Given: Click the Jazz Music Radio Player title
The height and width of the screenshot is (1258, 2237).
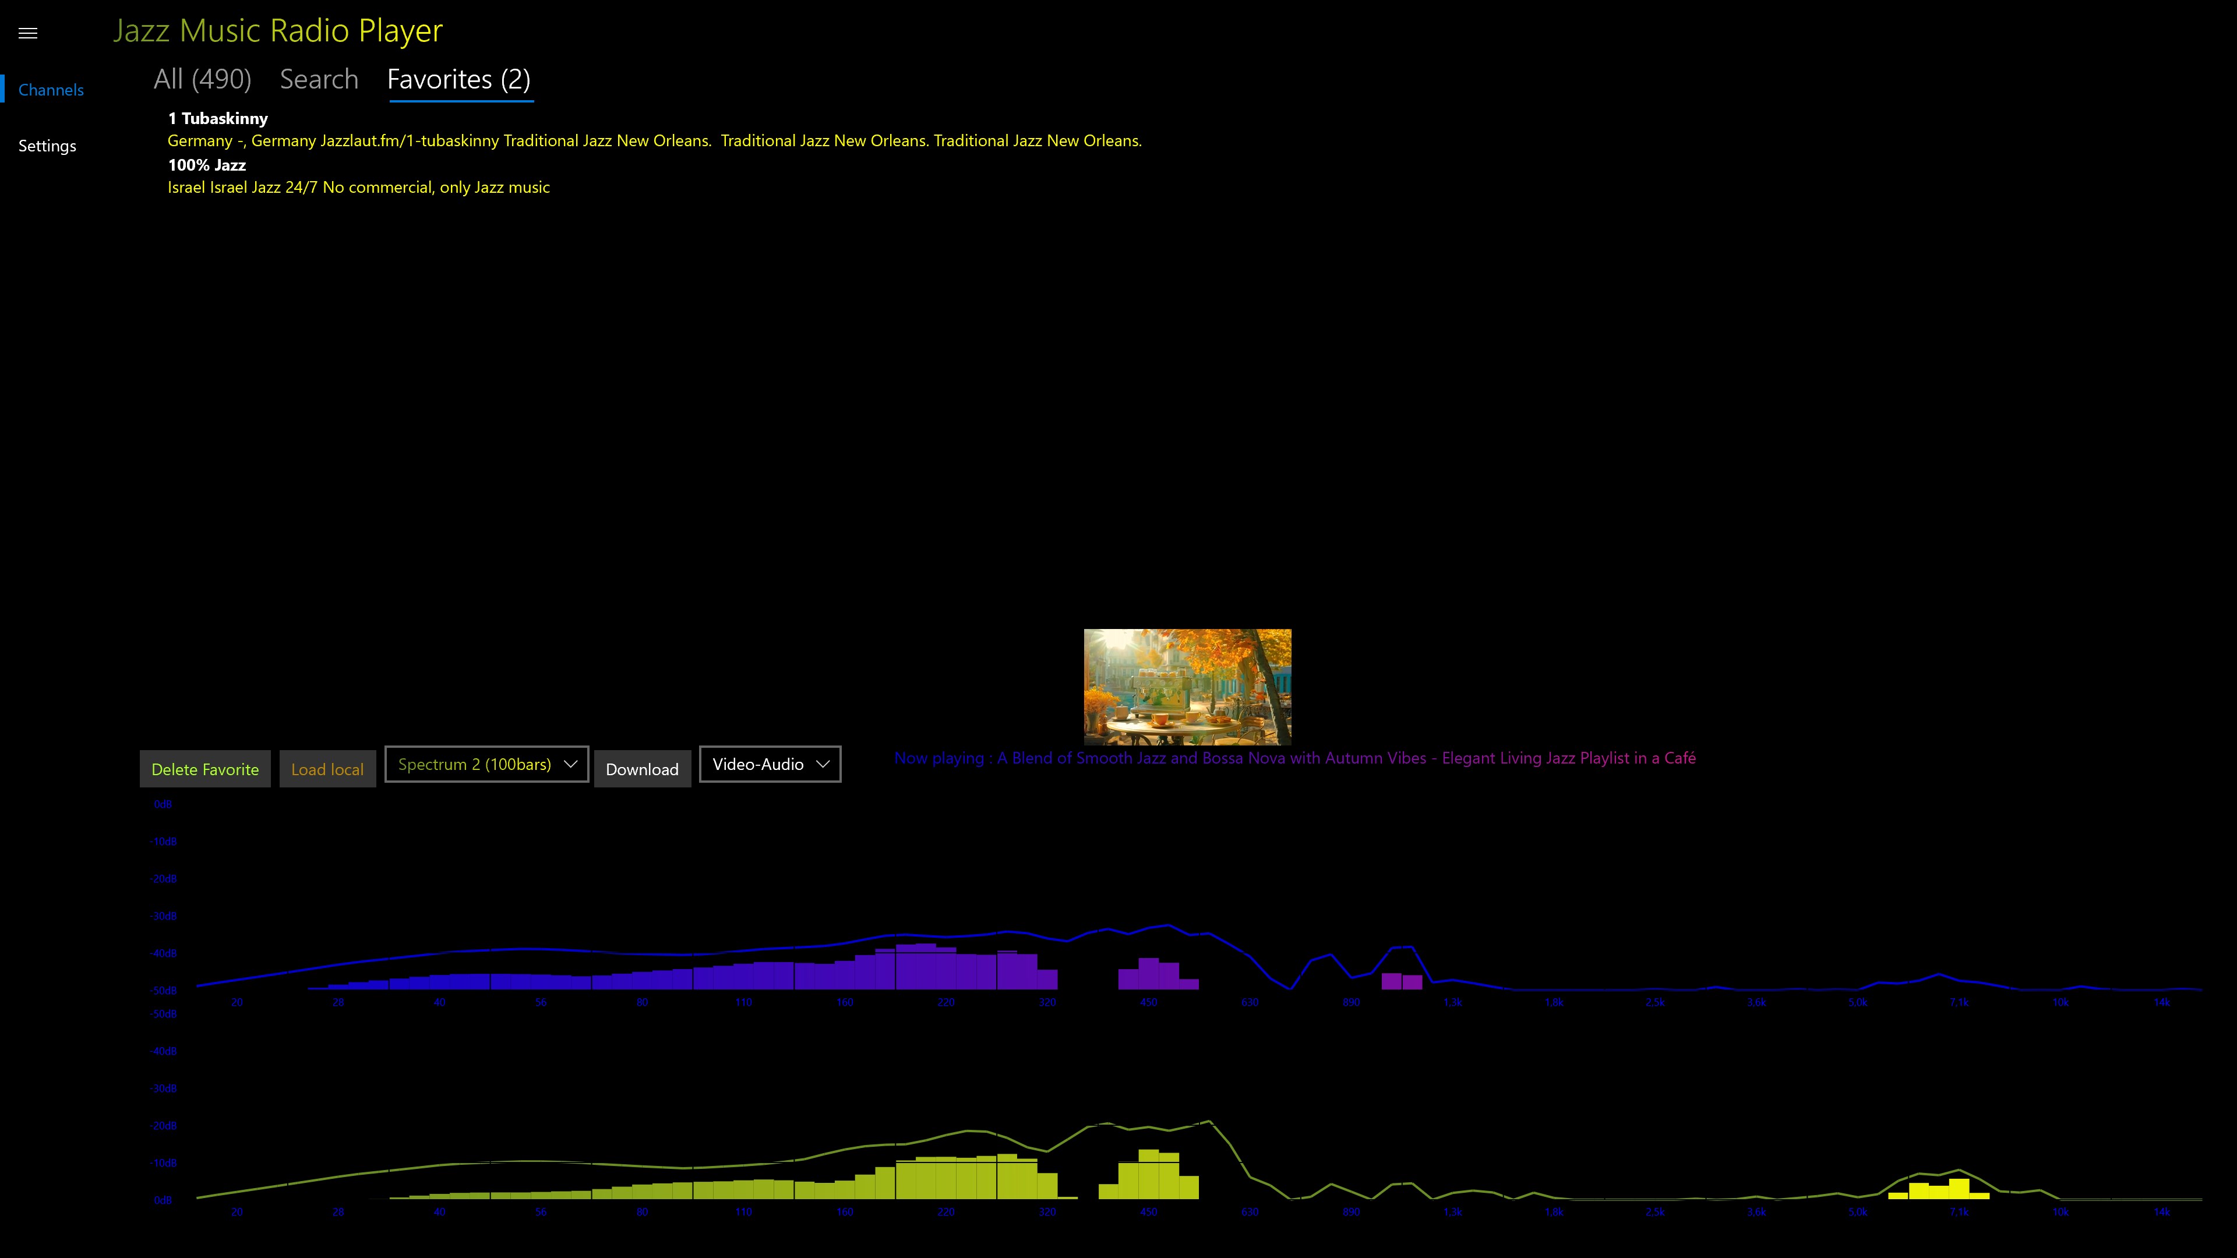Looking at the screenshot, I should coord(278,30).
